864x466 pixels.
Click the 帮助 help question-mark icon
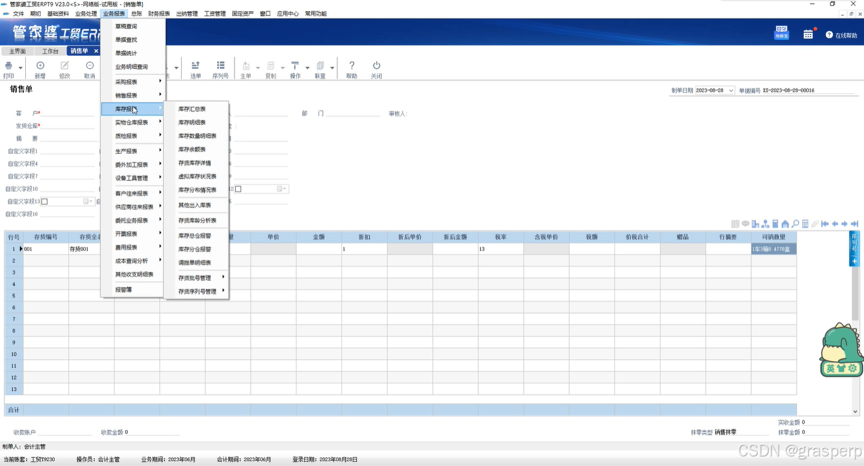pos(352,66)
